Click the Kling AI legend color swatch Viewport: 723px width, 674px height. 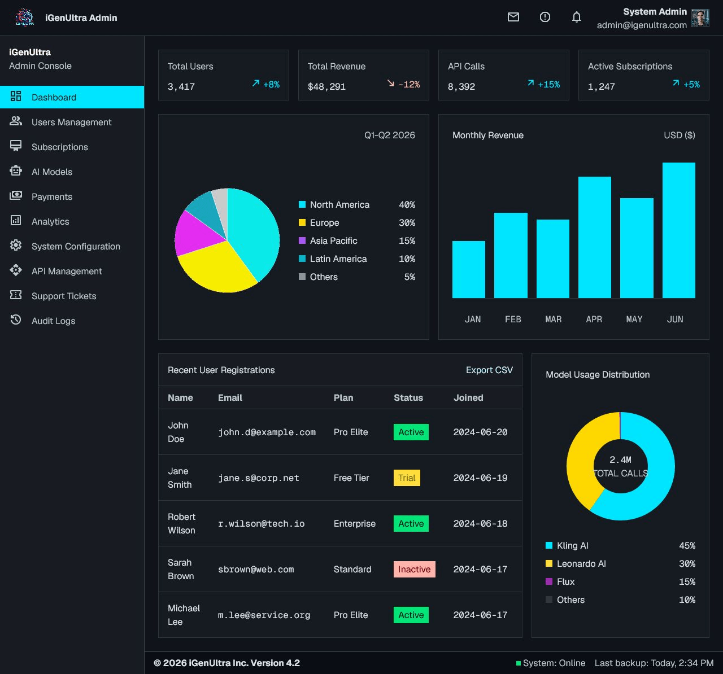pyautogui.click(x=549, y=545)
